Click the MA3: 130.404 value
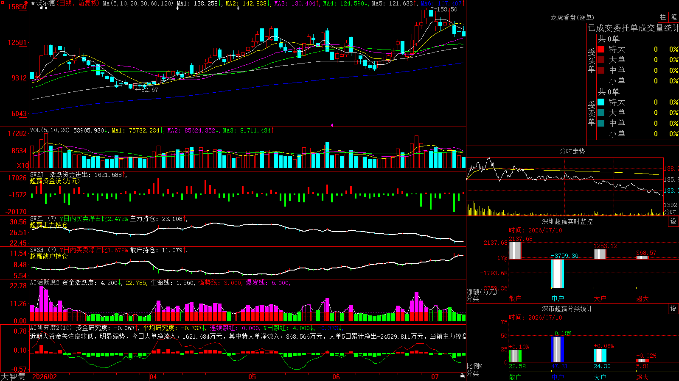The height and width of the screenshot is (381, 679). [297, 3]
